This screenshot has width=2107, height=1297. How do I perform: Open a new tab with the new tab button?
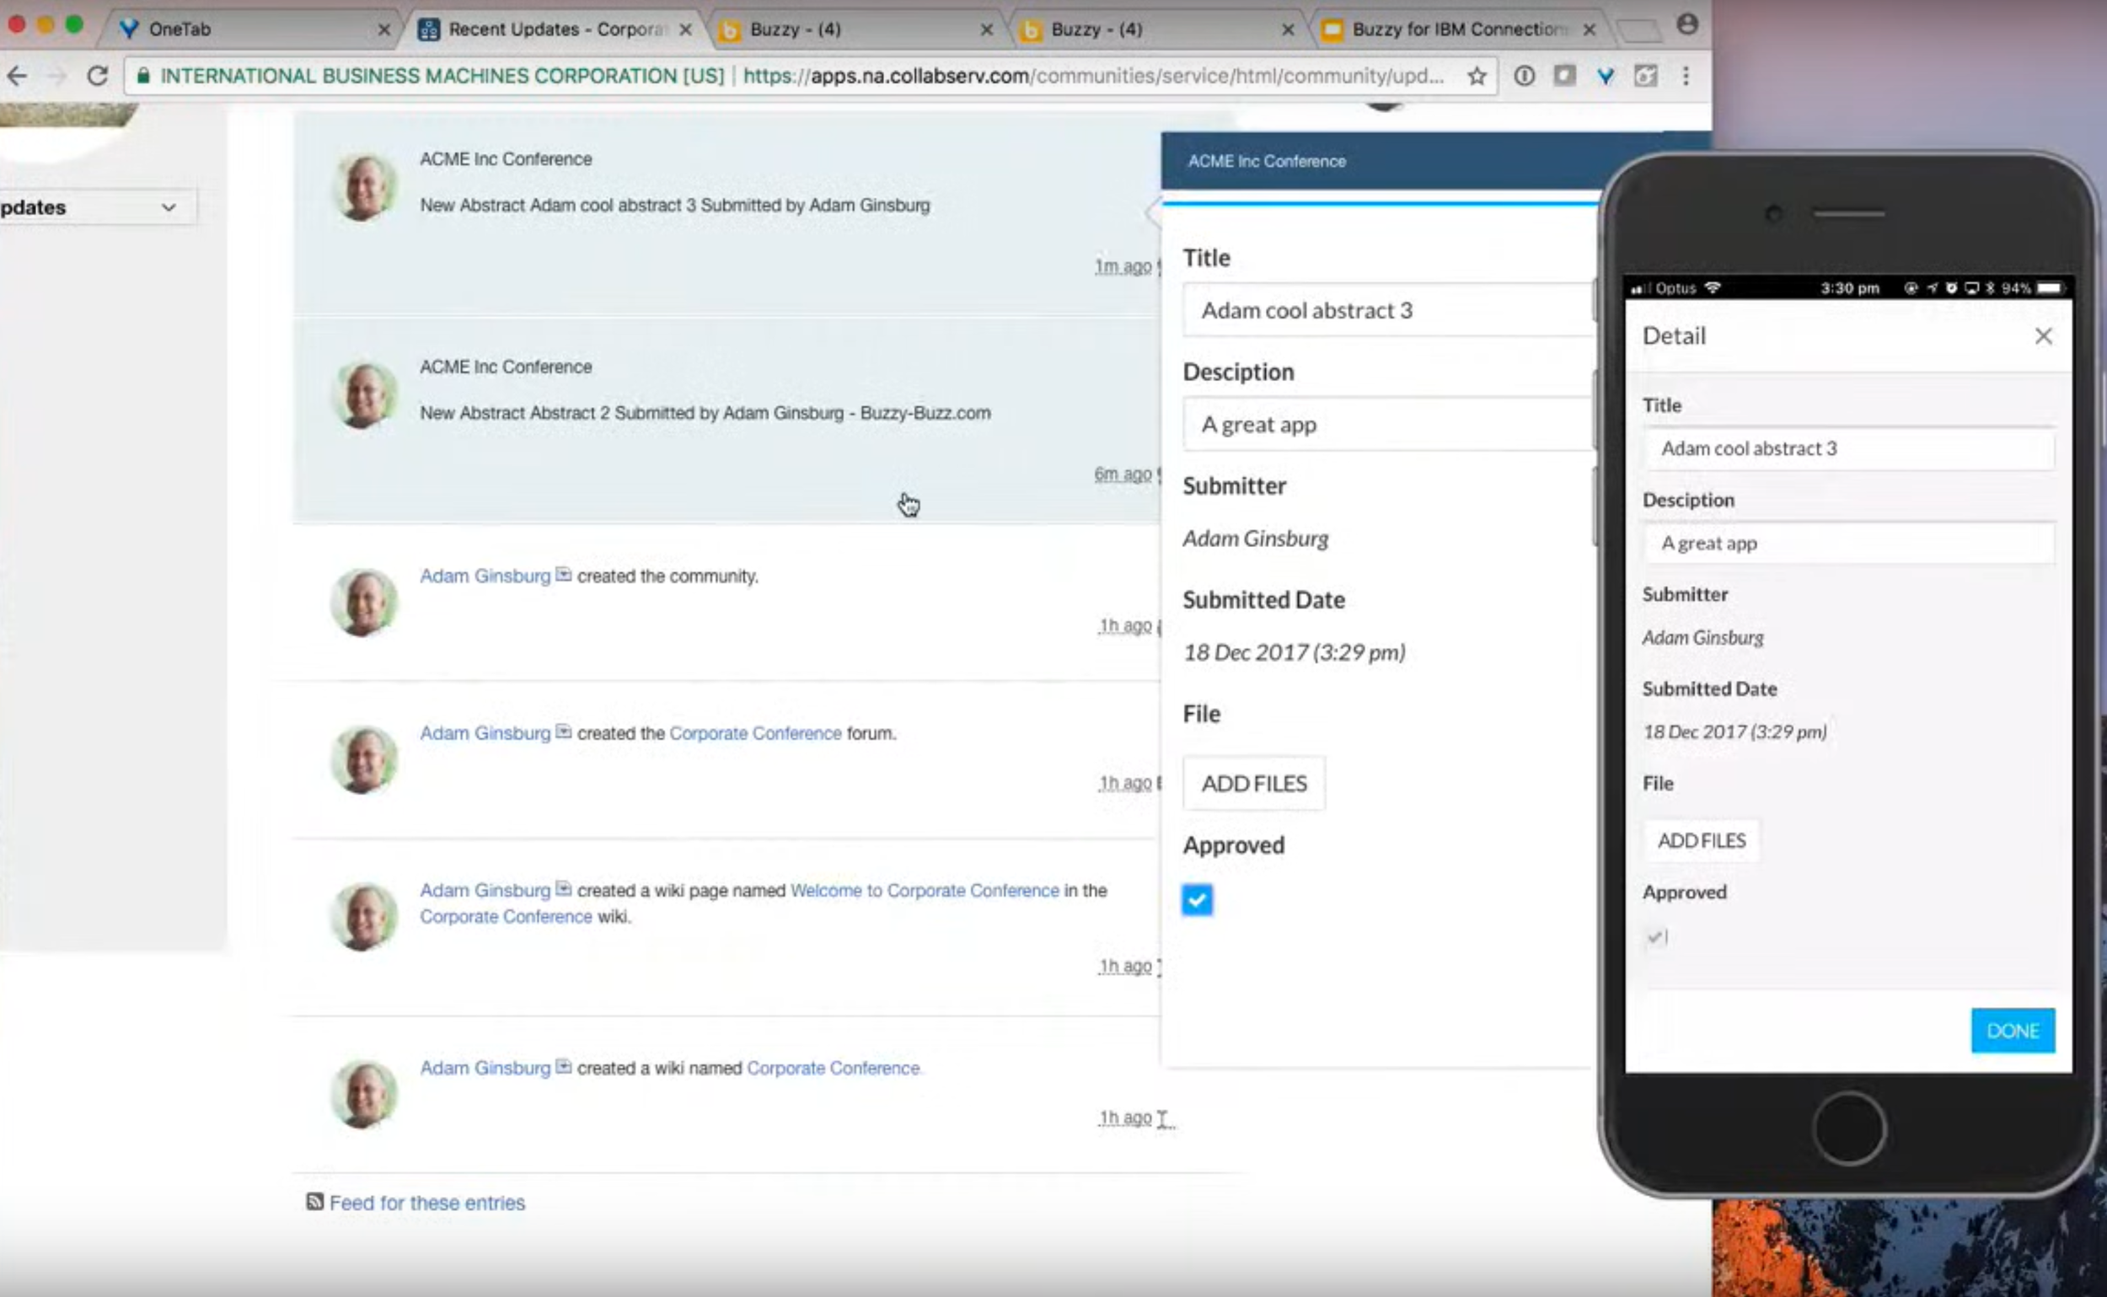pyautogui.click(x=1638, y=31)
